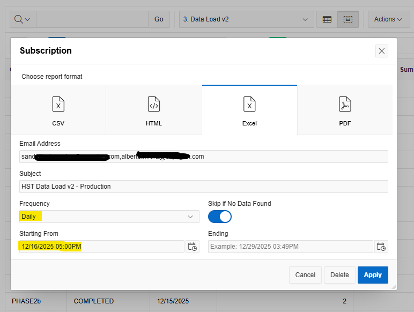Toggle Skip if No Data Found switch
Viewport: 414px width, 312px height.
(x=220, y=217)
